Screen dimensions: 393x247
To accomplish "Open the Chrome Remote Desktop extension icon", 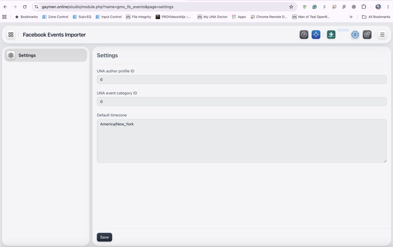I will tap(334, 7).
